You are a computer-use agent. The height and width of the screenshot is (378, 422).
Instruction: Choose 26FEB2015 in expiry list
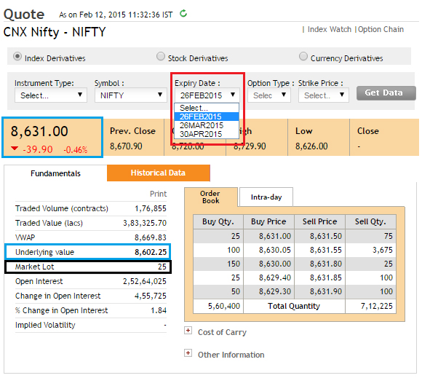tap(207, 117)
